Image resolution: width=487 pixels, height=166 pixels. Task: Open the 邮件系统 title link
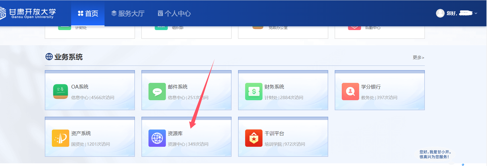pyautogui.click(x=178, y=87)
